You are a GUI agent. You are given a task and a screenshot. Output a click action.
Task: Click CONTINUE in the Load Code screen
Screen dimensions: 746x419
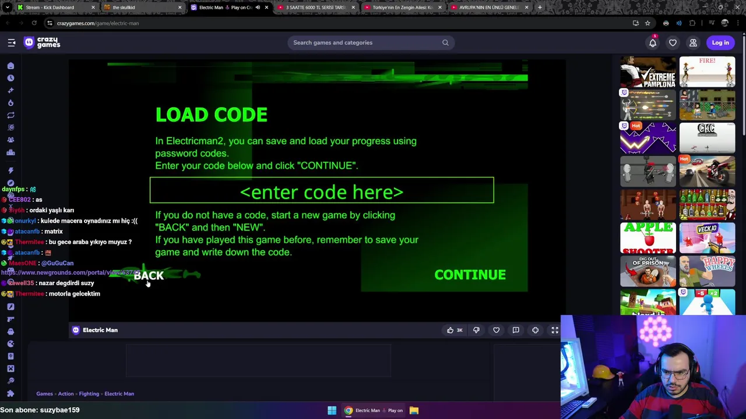(470, 275)
